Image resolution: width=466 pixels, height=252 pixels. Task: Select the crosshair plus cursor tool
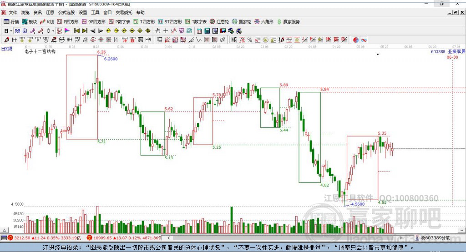(166, 31)
